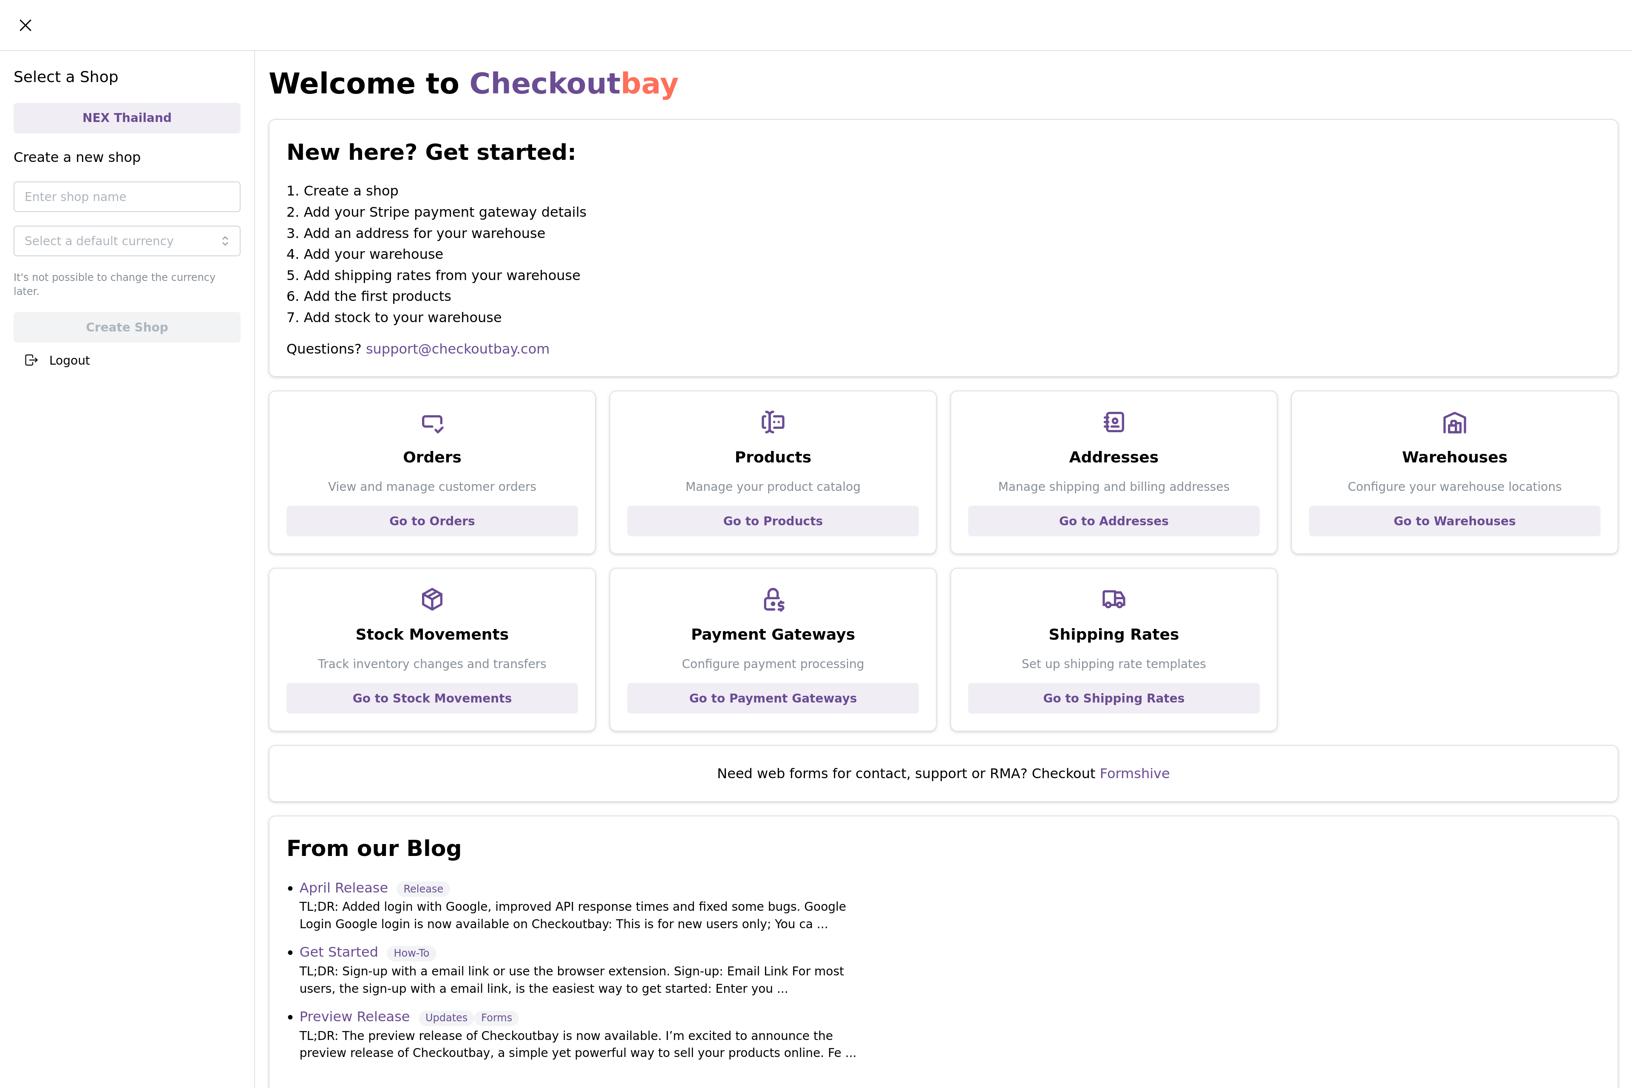This screenshot has height=1088, width=1632.
Task: Click the Forms tag on Preview Release
Action: click(496, 1018)
